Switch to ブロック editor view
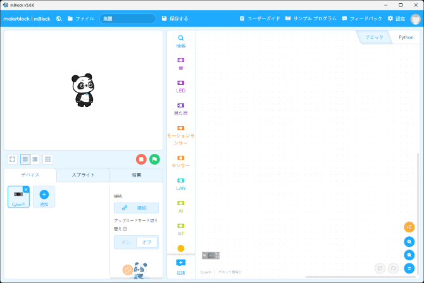The width and height of the screenshot is (424, 283). [x=374, y=37]
